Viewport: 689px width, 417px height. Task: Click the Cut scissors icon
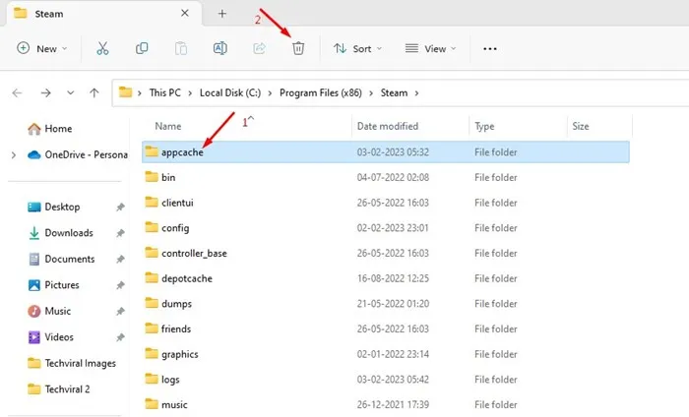click(102, 48)
